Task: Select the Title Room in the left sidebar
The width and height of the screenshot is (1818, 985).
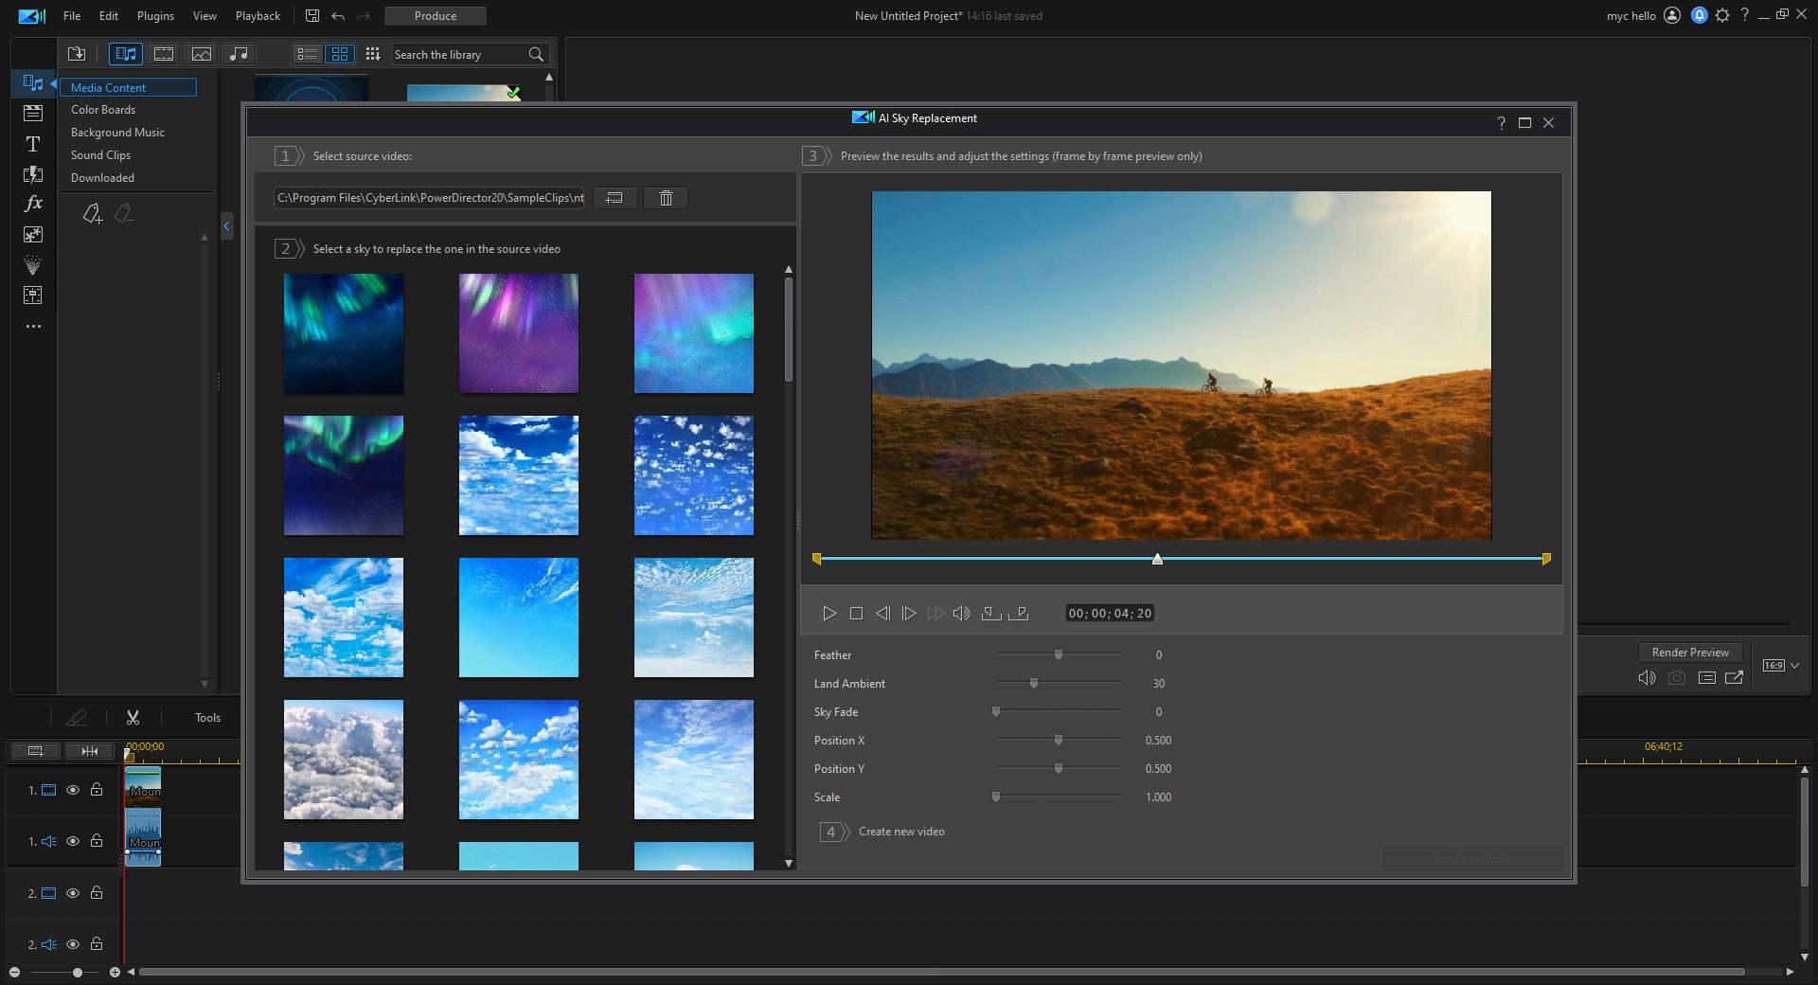Action: (x=33, y=144)
